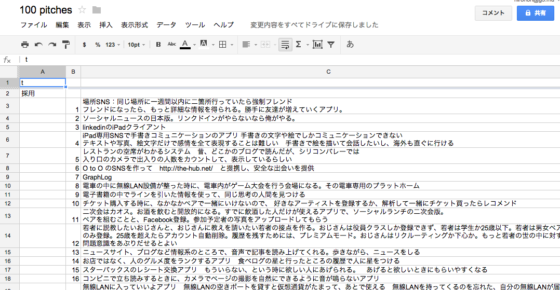Click the input tools あ icon
Viewport: 560px width, 290px height.
350,44
